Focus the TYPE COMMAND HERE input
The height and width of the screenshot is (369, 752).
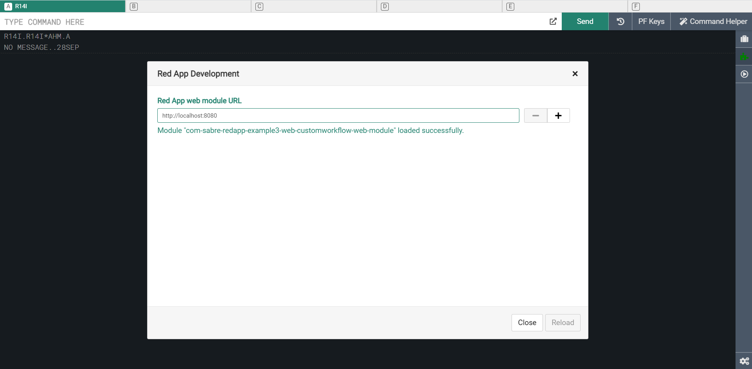pyautogui.click(x=273, y=22)
